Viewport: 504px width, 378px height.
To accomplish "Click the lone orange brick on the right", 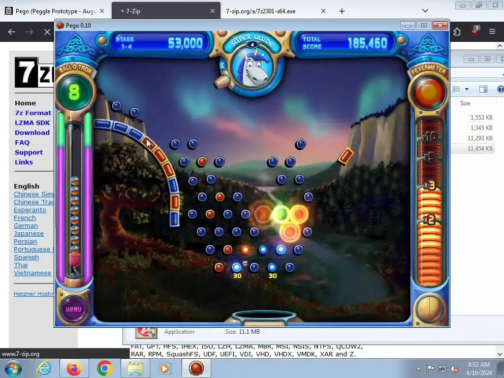I will coord(346,156).
